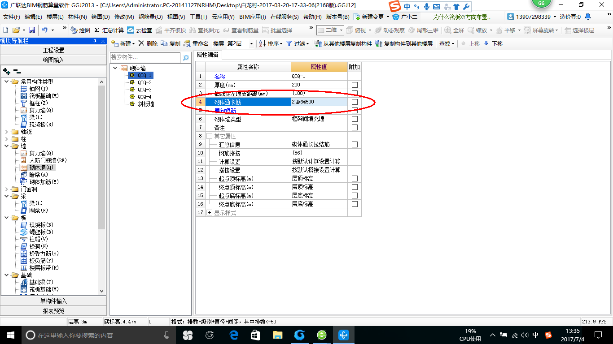Expand the 门窗洞 folder
The width and height of the screenshot is (613, 344).
(6, 189)
